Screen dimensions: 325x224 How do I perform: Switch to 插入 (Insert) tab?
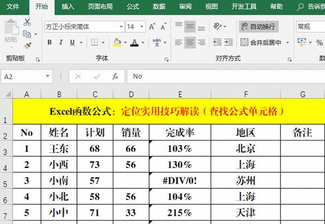pyautogui.click(x=68, y=7)
